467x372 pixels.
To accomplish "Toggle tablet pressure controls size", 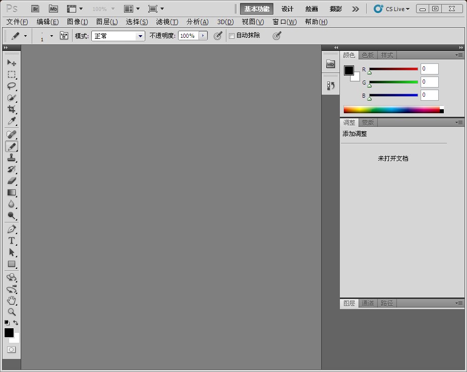I will pos(277,36).
